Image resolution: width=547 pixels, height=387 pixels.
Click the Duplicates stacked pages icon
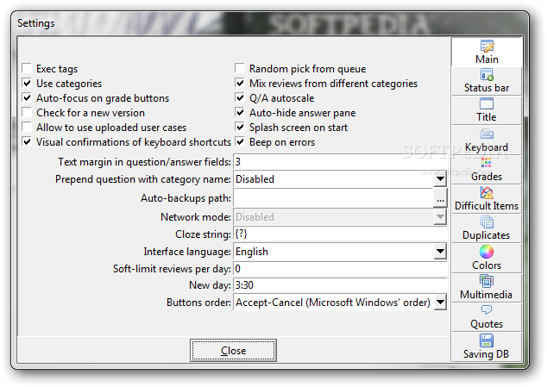coord(487,222)
